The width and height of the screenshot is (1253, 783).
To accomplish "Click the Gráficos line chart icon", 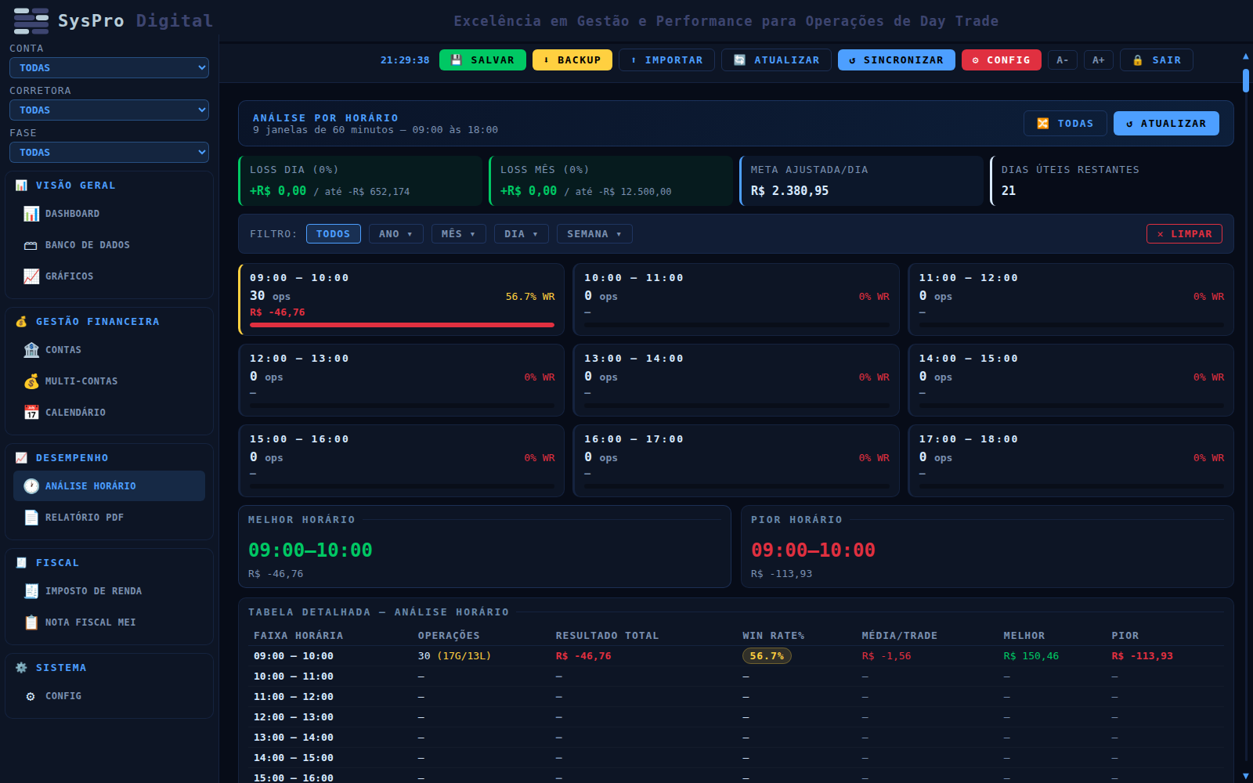I will pyautogui.click(x=31, y=276).
